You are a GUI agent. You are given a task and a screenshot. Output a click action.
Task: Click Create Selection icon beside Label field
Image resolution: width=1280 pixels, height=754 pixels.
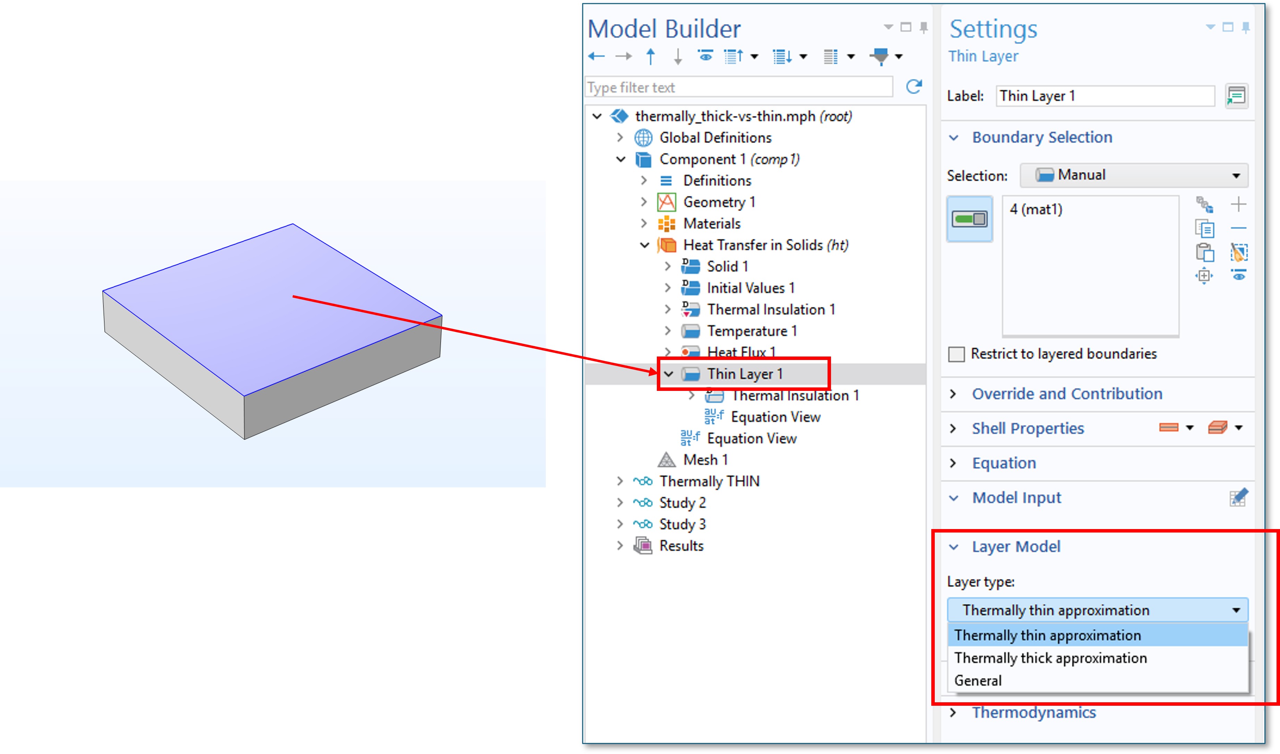click(1236, 96)
